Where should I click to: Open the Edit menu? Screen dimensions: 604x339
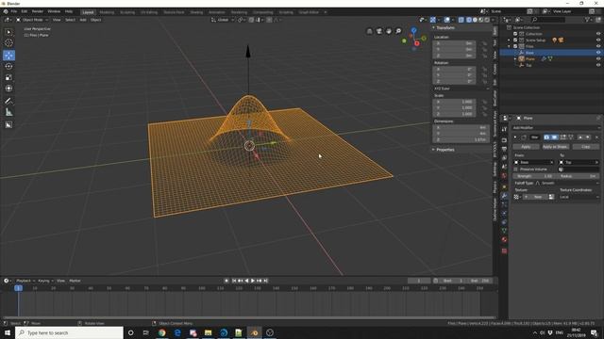tap(25, 11)
